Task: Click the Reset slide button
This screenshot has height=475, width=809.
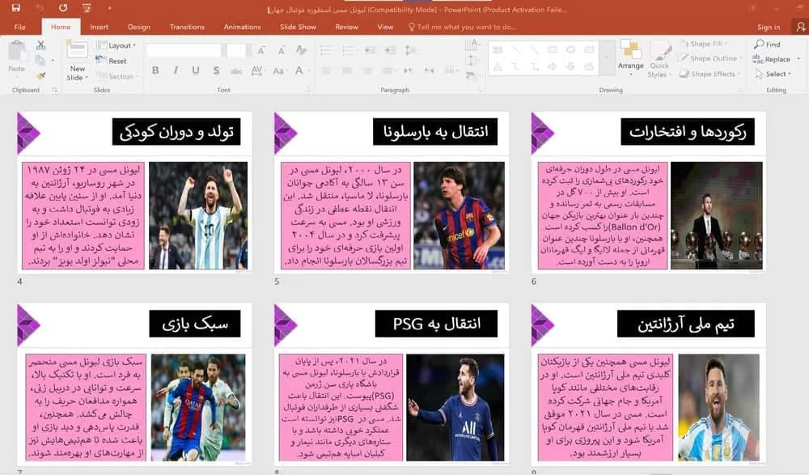Action: coord(112,61)
